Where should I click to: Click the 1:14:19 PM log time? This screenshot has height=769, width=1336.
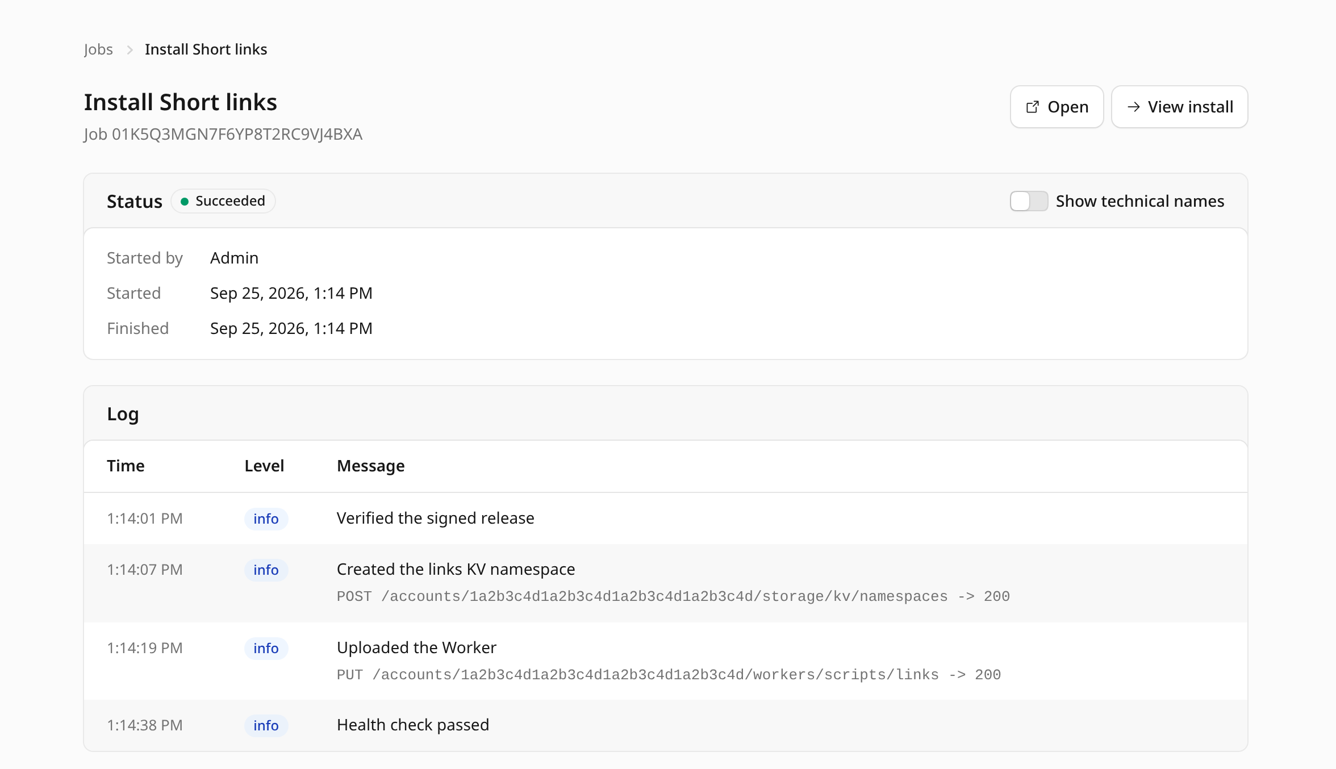(x=145, y=648)
